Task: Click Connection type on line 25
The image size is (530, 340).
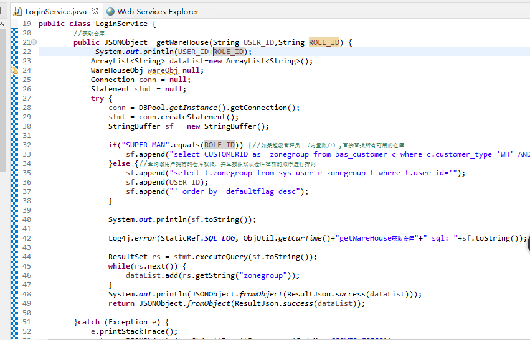Action: (x=113, y=80)
